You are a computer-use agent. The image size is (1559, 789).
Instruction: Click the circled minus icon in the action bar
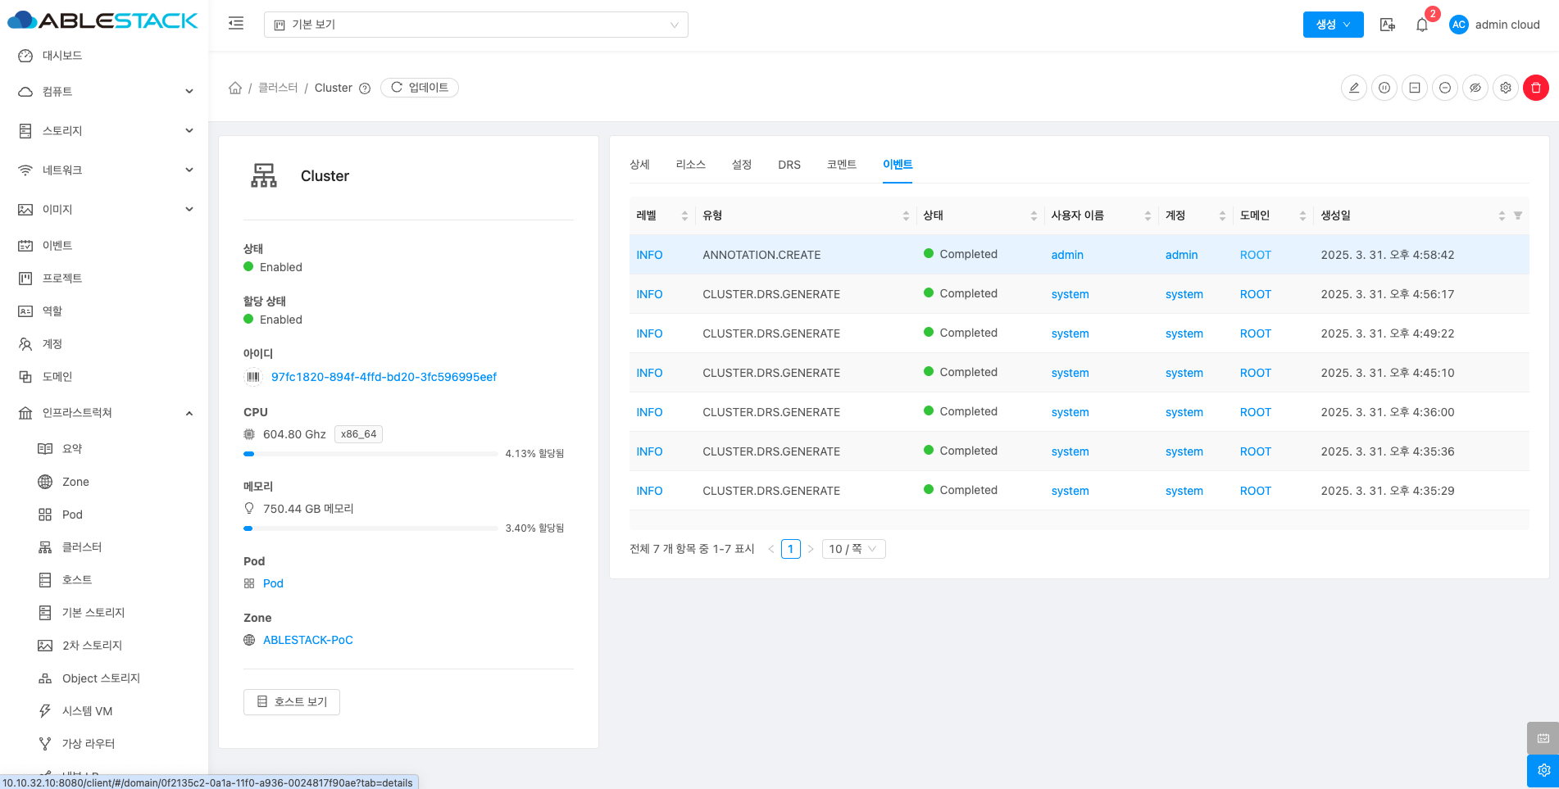pos(1445,88)
